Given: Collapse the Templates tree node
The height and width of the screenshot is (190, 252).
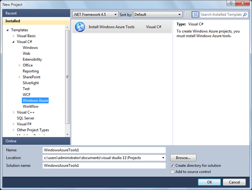Looking at the screenshot, I should (7, 30).
